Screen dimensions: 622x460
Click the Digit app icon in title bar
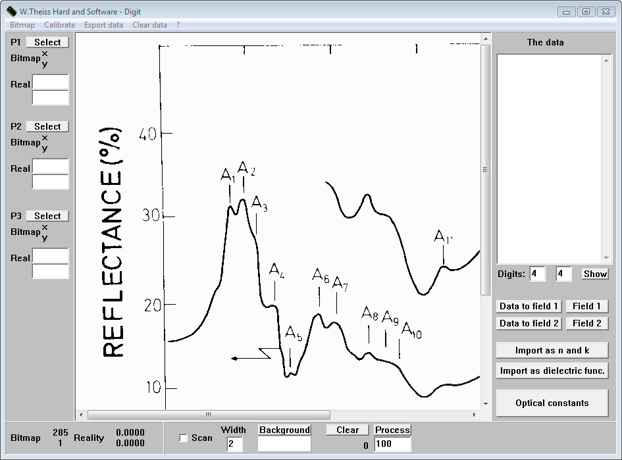11,11
